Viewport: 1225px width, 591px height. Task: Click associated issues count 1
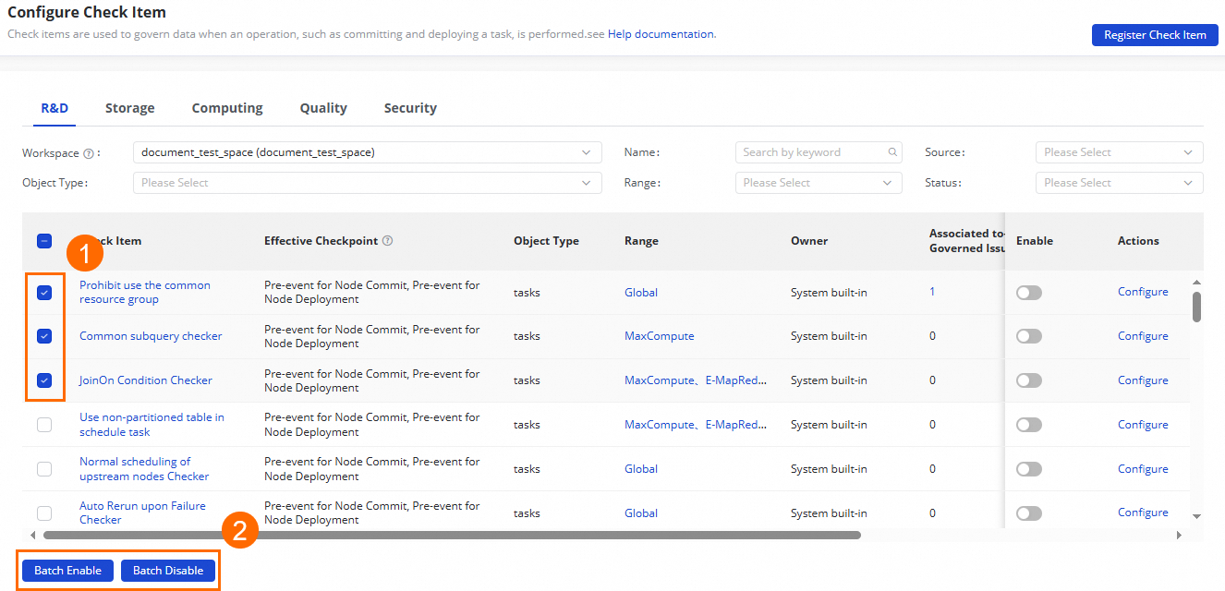coord(932,292)
